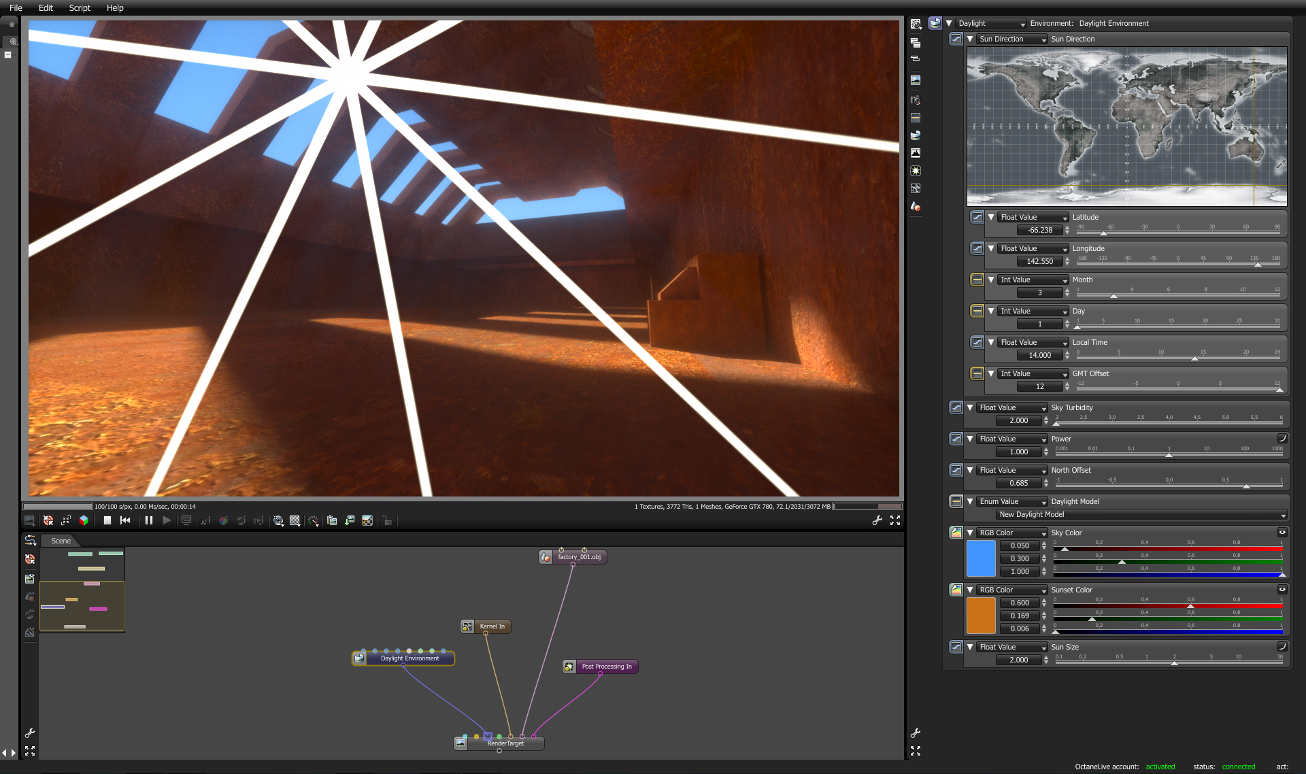Pause the render with the pause button
The image size is (1306, 774).
(148, 520)
